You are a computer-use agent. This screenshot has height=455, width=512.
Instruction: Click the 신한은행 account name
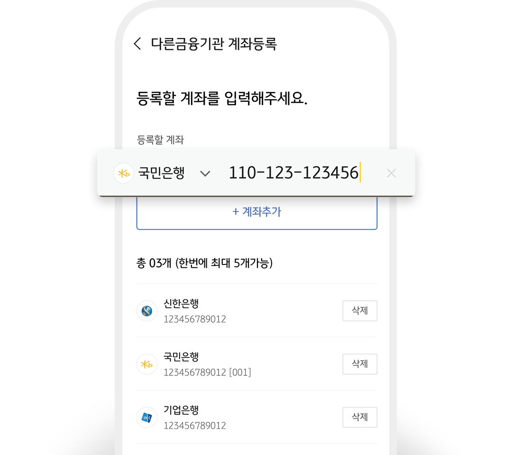tap(181, 303)
